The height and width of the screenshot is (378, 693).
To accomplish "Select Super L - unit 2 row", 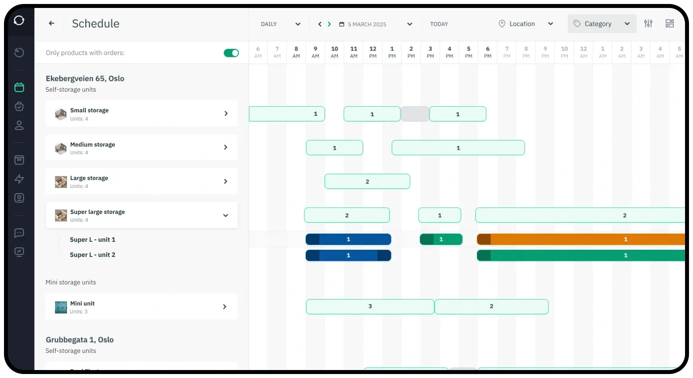I will click(x=93, y=255).
